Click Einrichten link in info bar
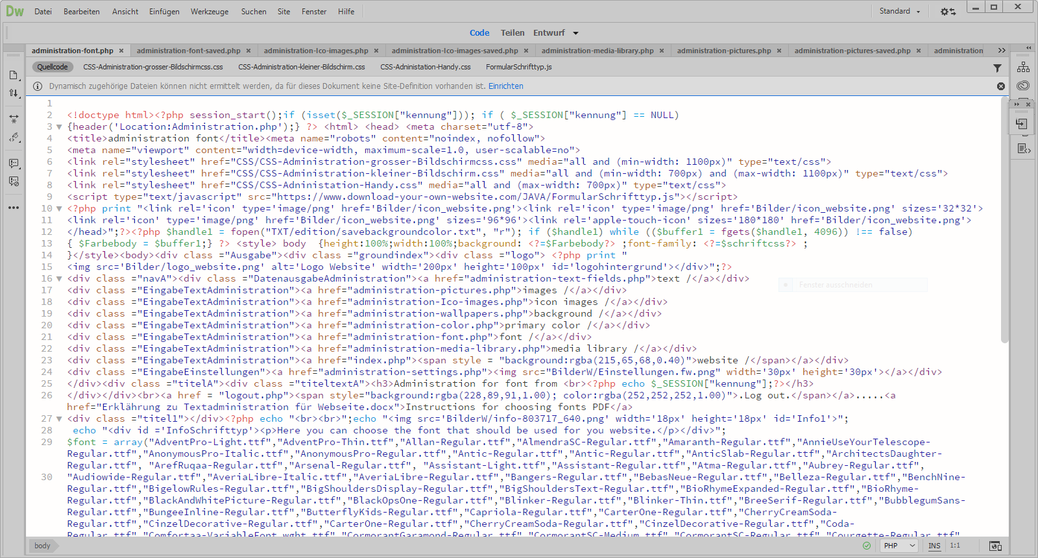This screenshot has height=558, width=1038. point(506,86)
